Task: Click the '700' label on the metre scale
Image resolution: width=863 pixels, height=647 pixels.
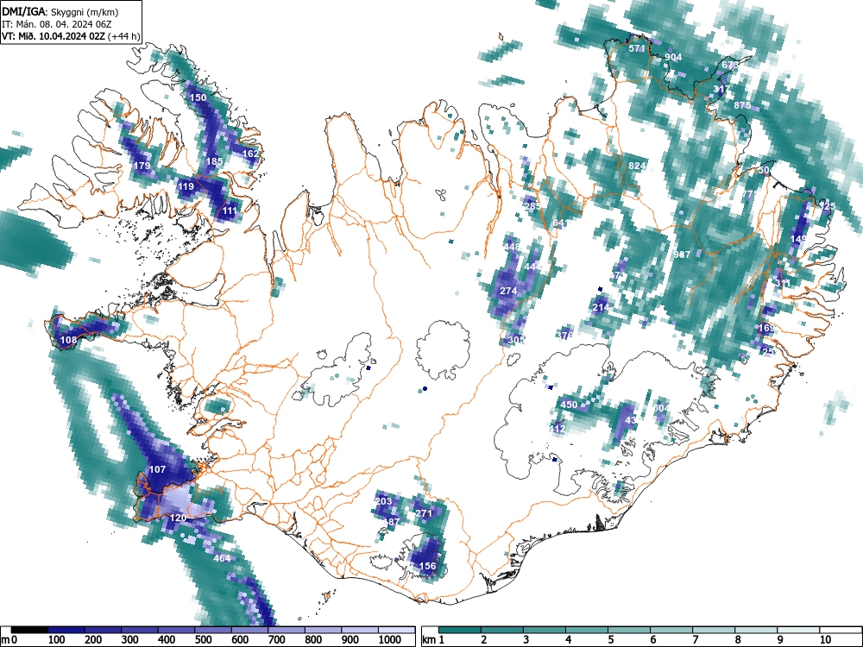Action: pyautogui.click(x=277, y=639)
